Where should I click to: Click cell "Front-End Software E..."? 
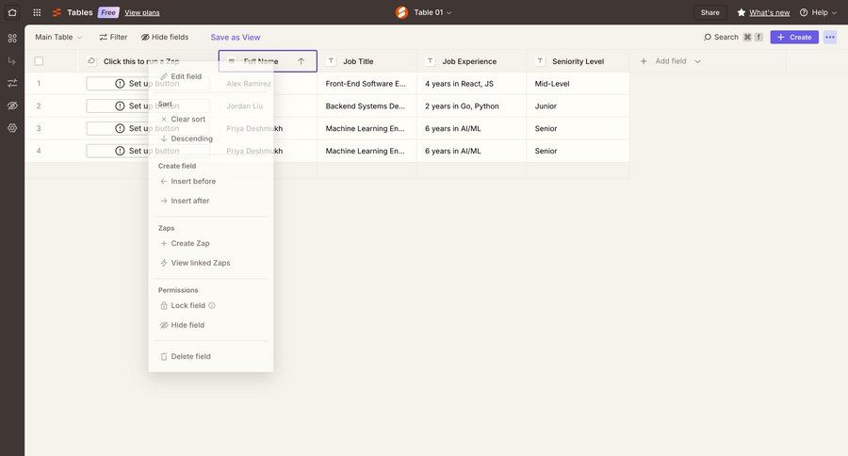(367, 83)
